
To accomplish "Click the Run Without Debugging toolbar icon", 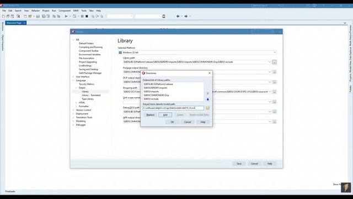I will pos(74,16).
